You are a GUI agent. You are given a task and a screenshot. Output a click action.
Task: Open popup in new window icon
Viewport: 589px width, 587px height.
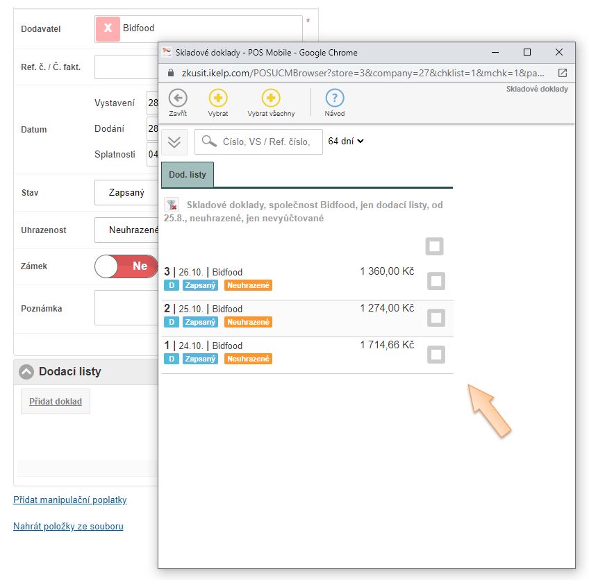562,73
